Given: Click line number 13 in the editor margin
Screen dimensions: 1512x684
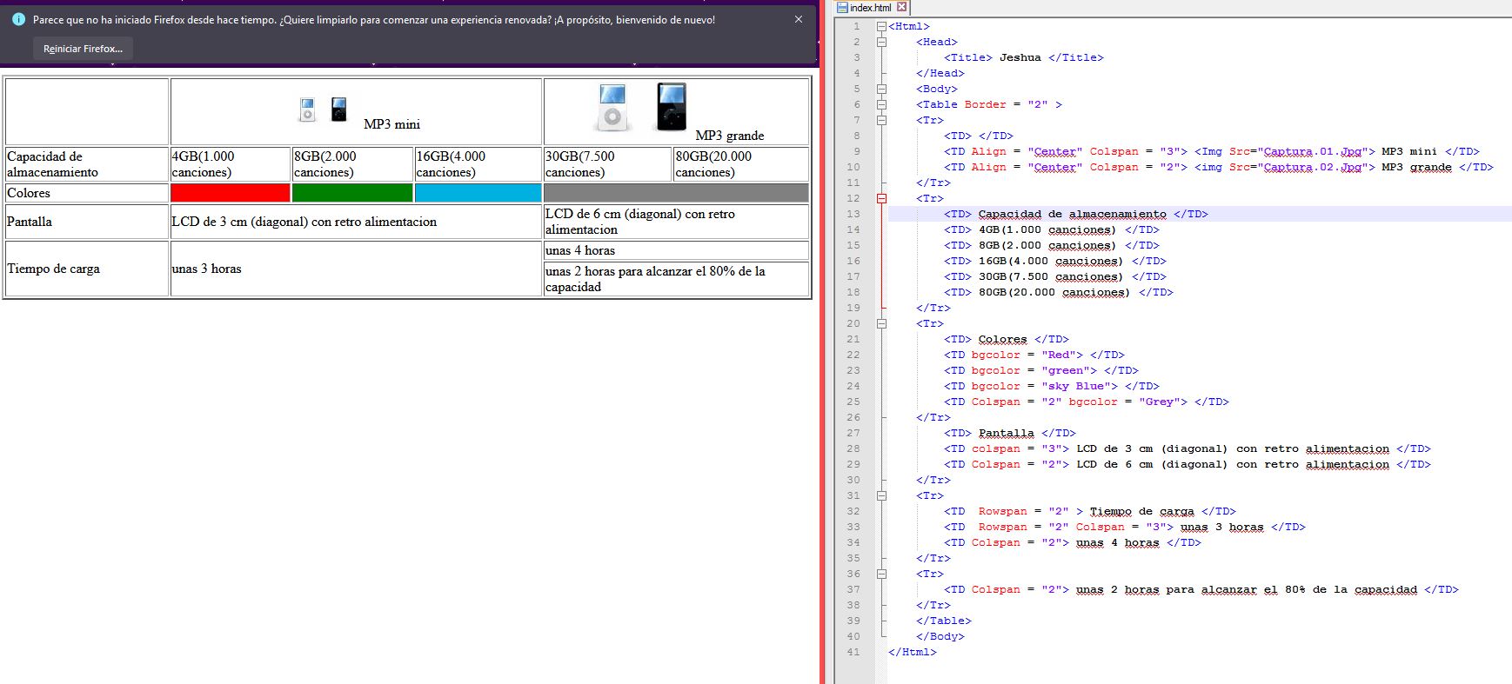Looking at the screenshot, I should (x=853, y=214).
